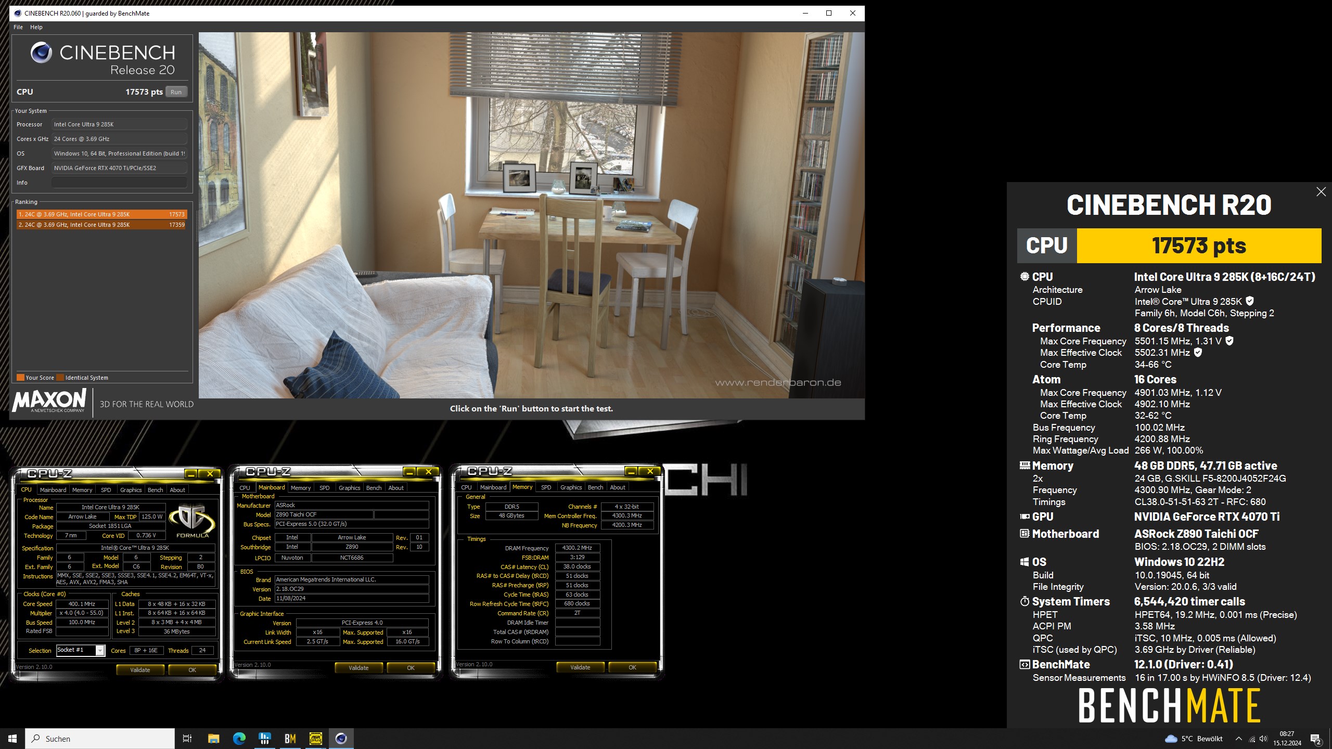
Task: Open Bench tab in CPU-Z Memory window
Action: pyautogui.click(x=595, y=487)
